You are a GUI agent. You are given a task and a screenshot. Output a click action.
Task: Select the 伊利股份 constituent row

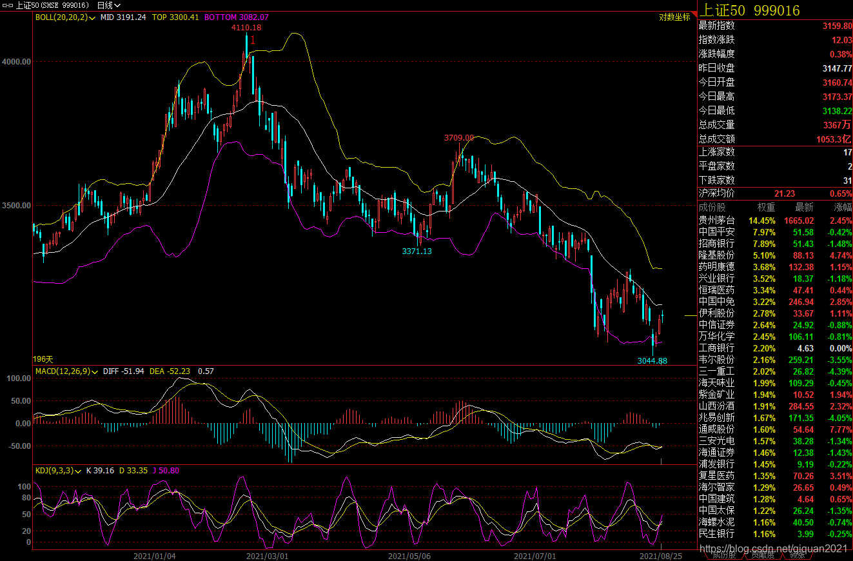(775, 313)
